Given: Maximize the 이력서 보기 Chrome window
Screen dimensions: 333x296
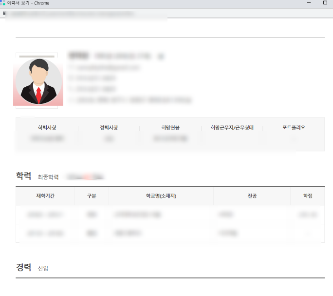Looking at the screenshot, I should pos(325,2).
